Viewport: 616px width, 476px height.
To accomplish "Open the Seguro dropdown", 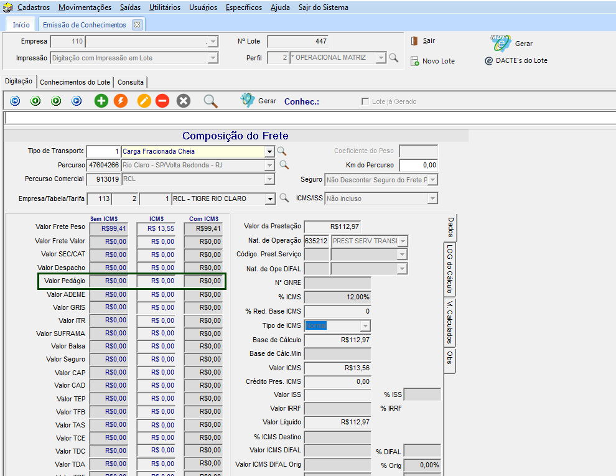I will (x=432, y=180).
